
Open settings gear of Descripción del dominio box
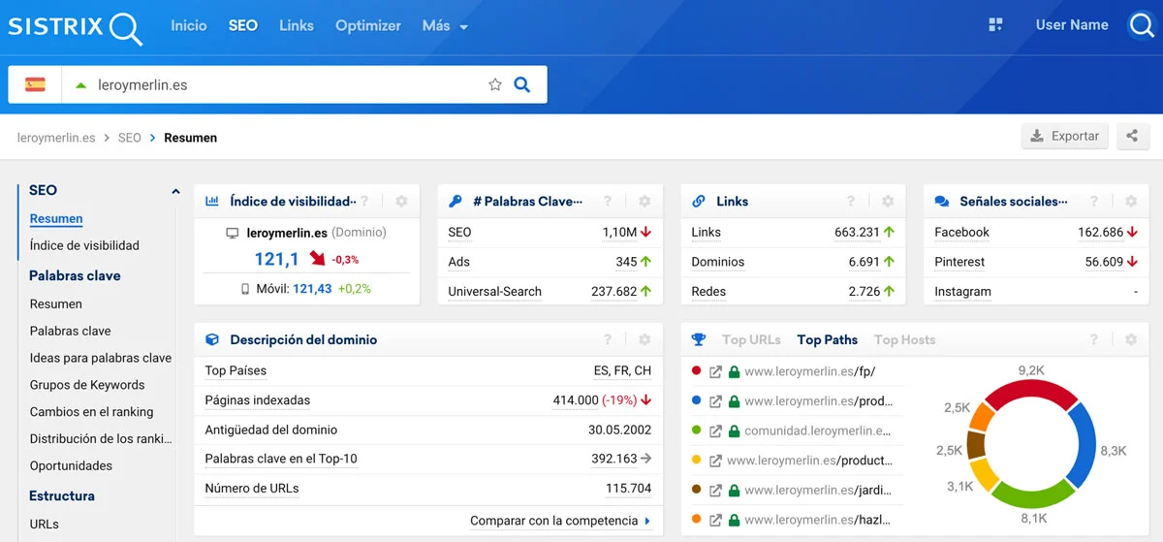(x=644, y=340)
